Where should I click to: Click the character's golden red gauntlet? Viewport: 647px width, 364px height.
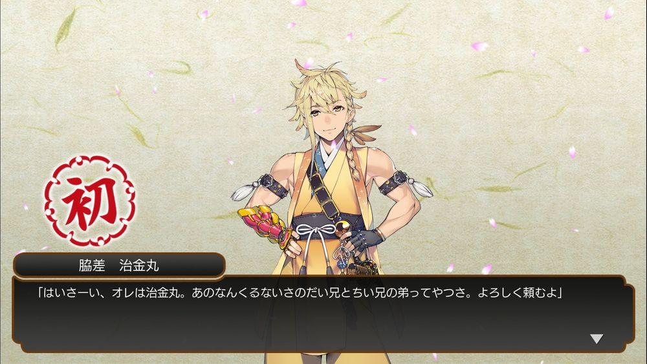click(x=265, y=224)
